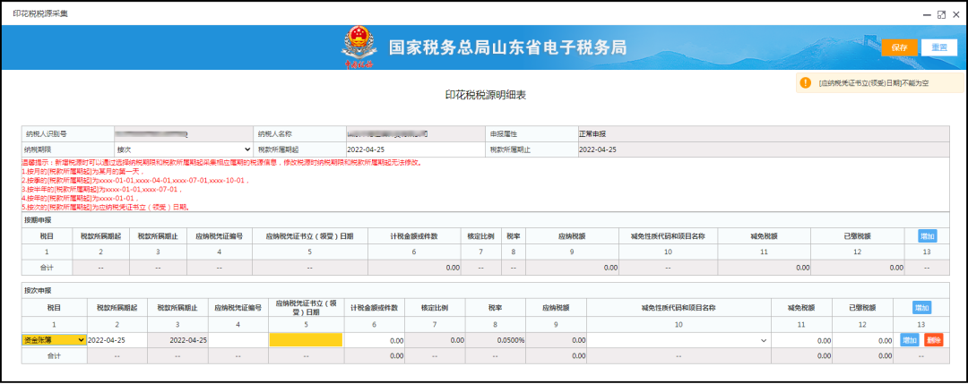Click the 减免税额 input in the 资金账簿 row
The image size is (968, 384).
tap(802, 339)
